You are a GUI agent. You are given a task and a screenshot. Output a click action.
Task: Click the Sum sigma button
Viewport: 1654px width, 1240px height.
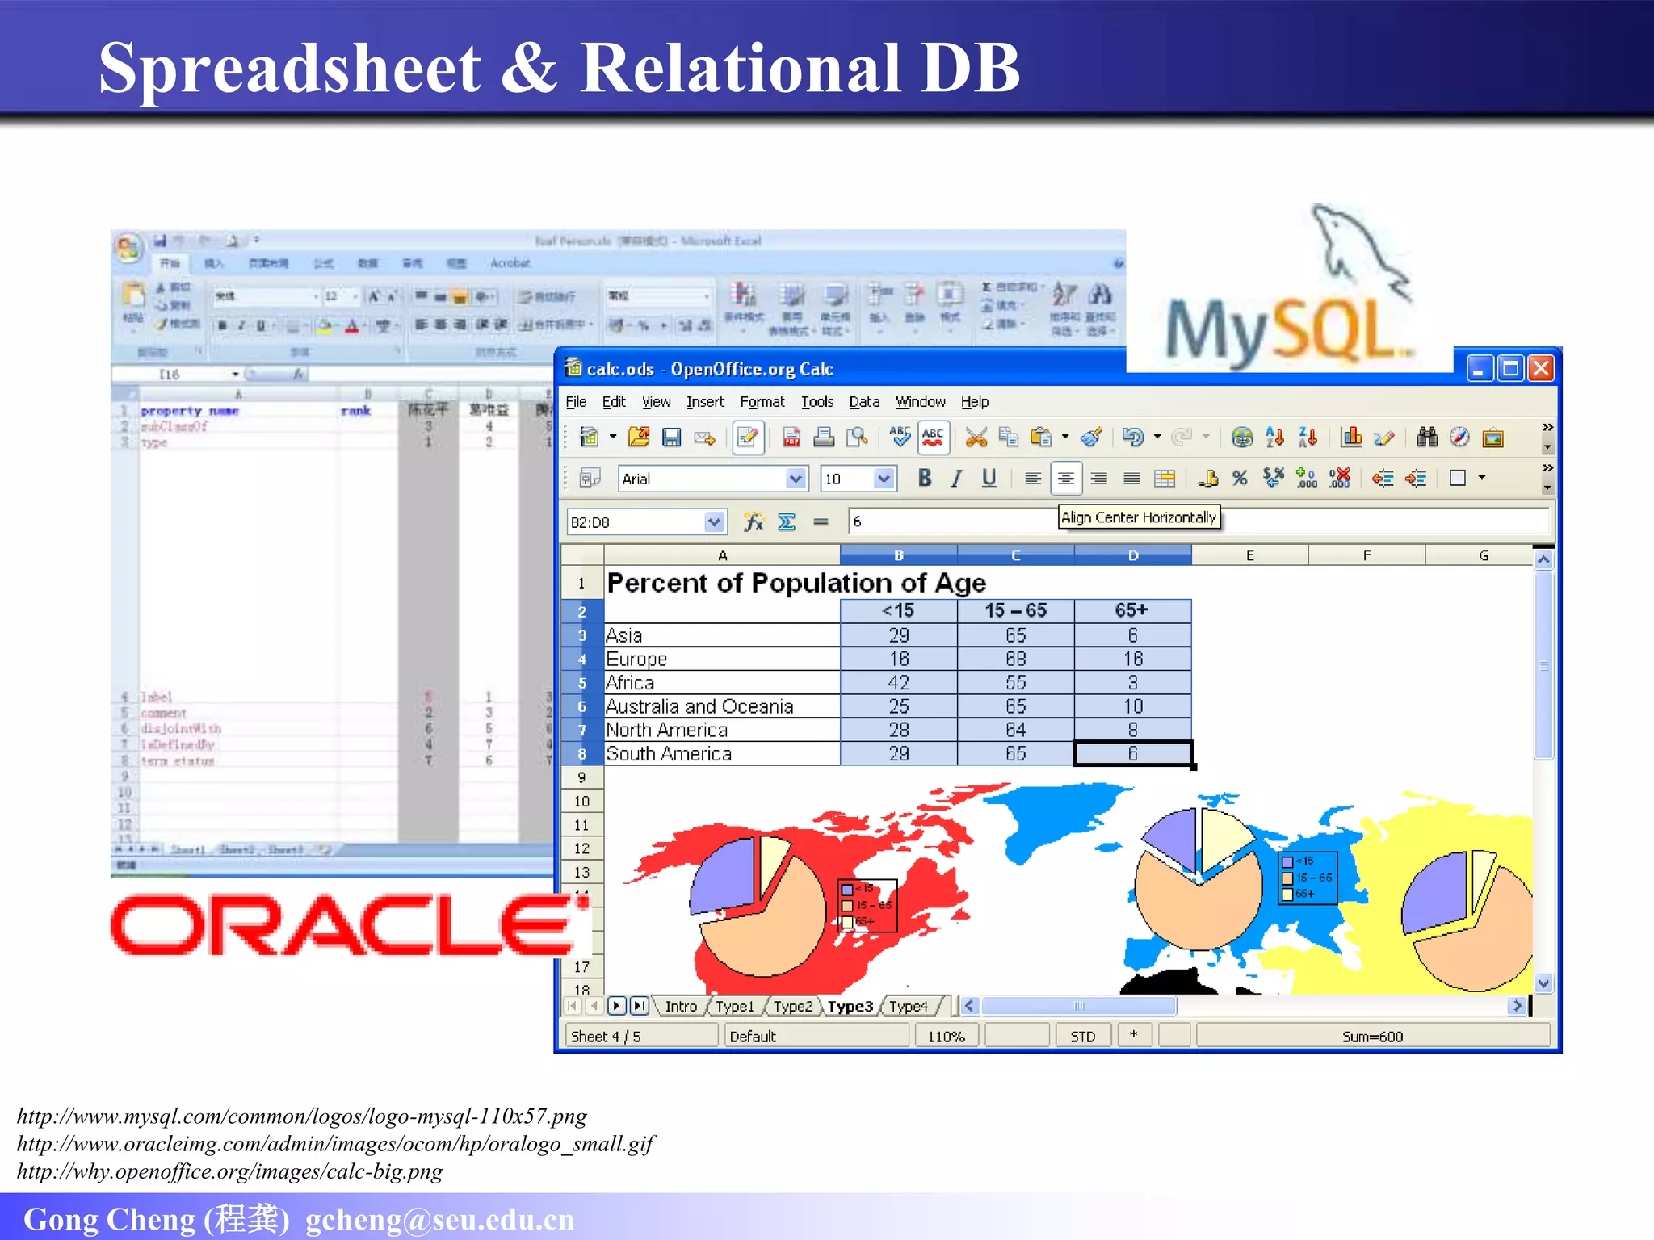(787, 522)
